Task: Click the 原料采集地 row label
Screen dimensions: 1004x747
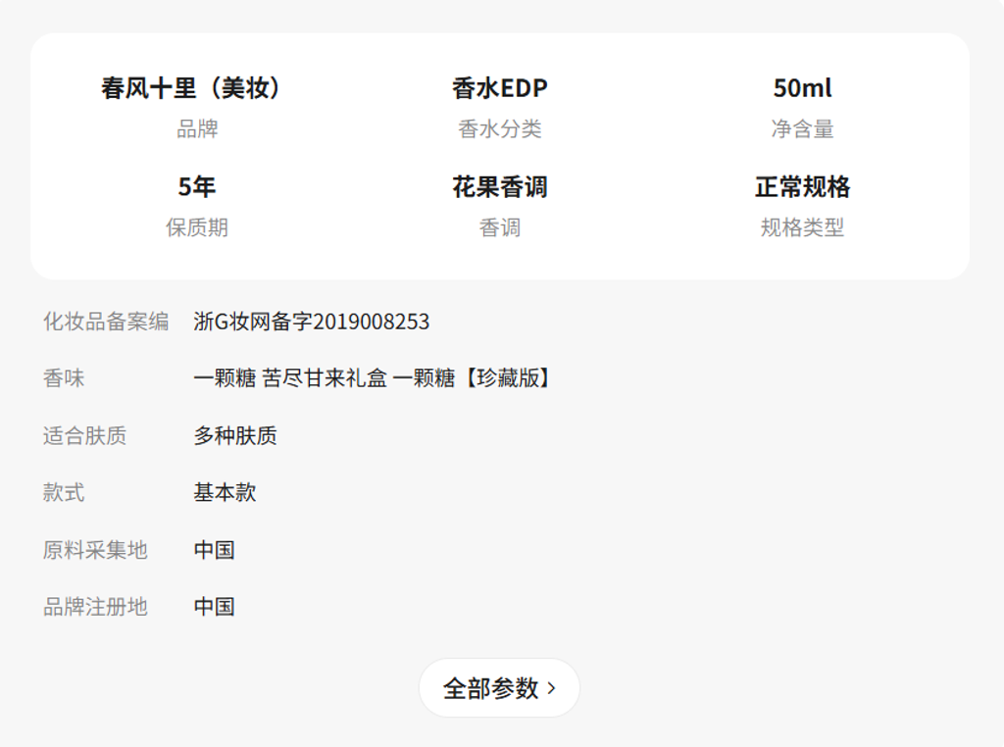Action: click(95, 549)
